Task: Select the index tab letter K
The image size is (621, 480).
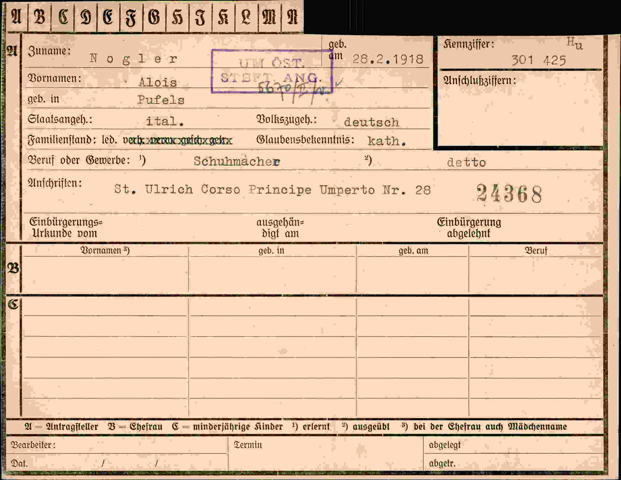Action: coord(223,17)
